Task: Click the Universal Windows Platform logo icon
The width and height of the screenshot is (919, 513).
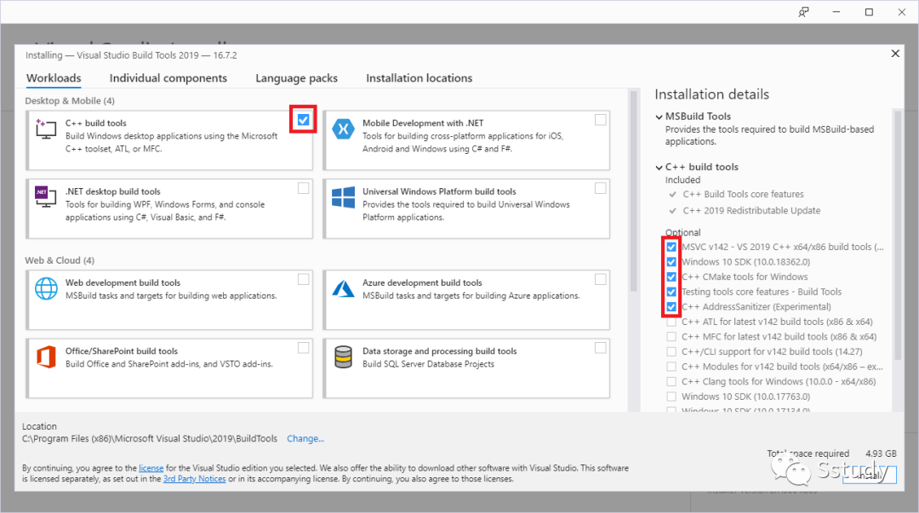Action: pyautogui.click(x=343, y=197)
